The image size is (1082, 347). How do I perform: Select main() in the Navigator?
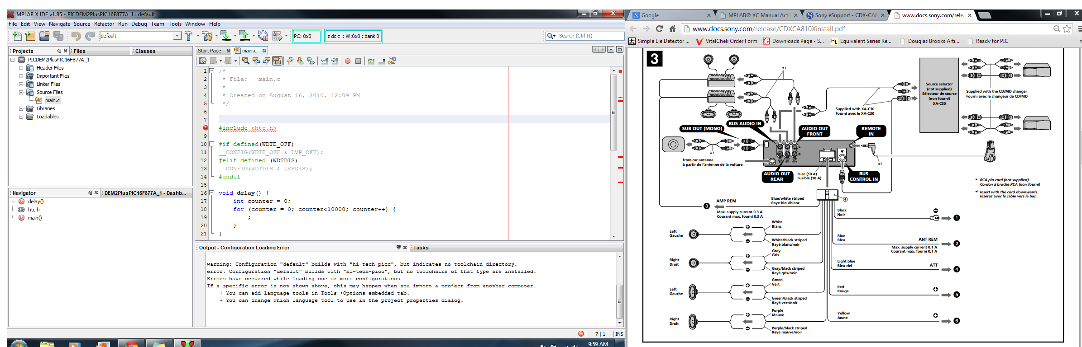(34, 218)
